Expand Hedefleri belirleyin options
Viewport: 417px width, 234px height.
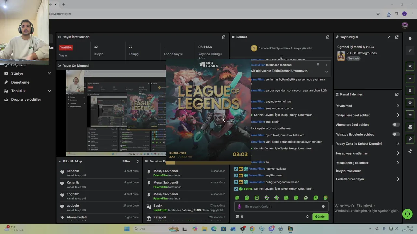point(398,179)
